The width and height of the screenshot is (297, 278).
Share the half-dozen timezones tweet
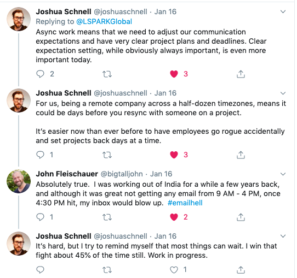(x=241, y=155)
